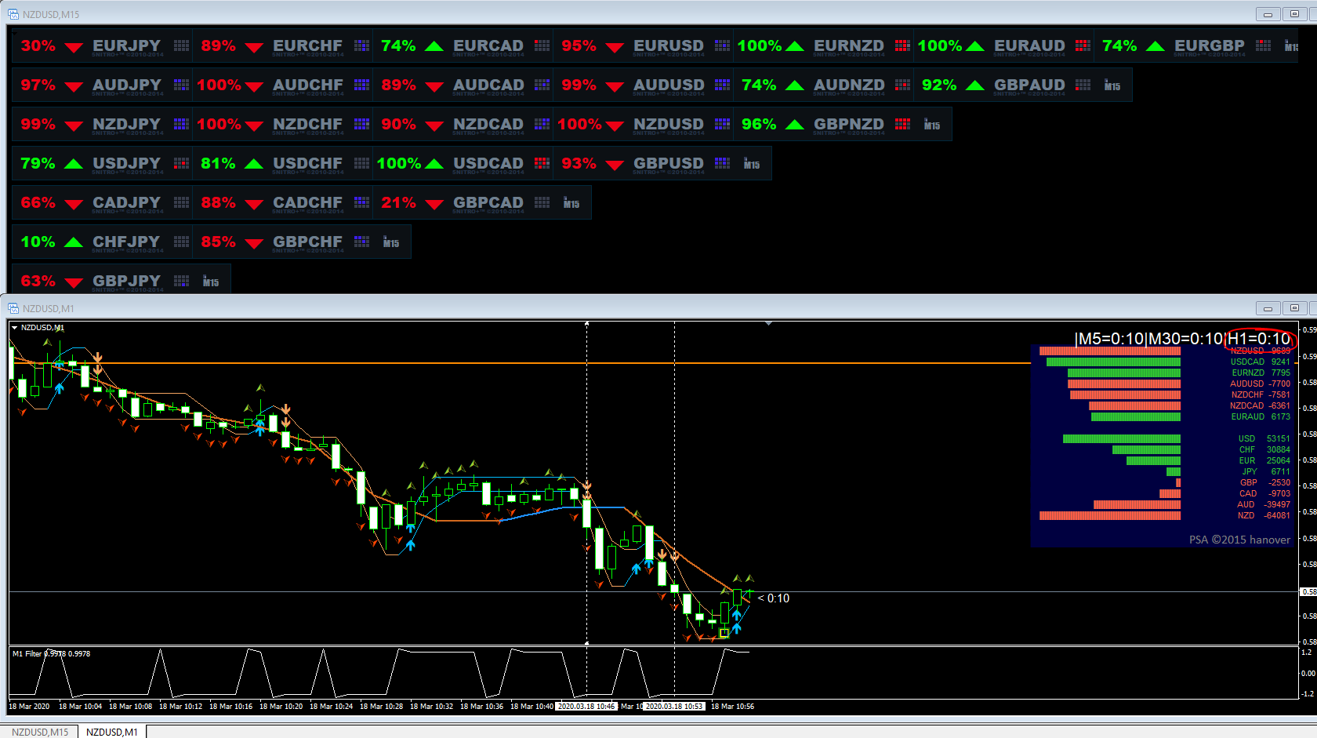Click the red grid icon beside EURNZD
Image resolution: width=1317 pixels, height=738 pixels.
902,45
